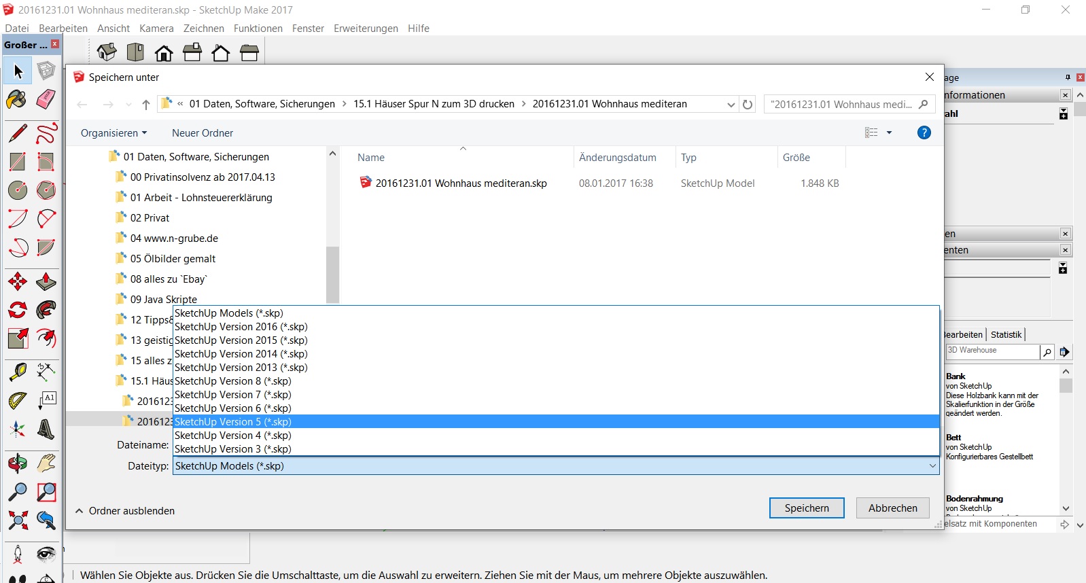Activate the Tape Measure tool
This screenshot has width=1086, height=583.
18,372
